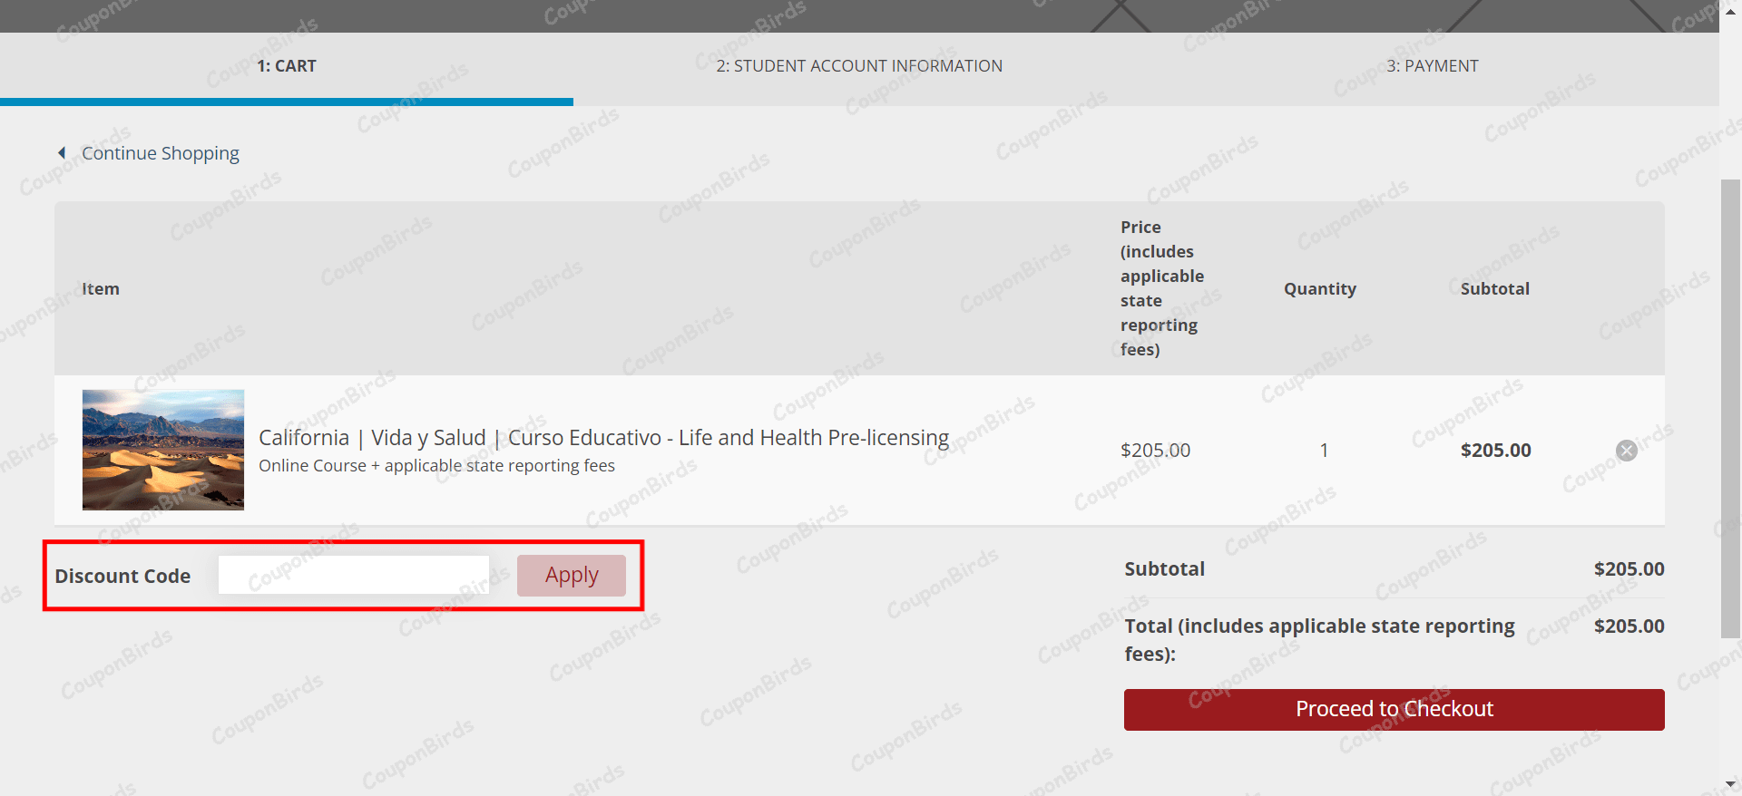Switch to the 1: CART step tab
This screenshot has height=796, width=1742.
(x=287, y=66)
